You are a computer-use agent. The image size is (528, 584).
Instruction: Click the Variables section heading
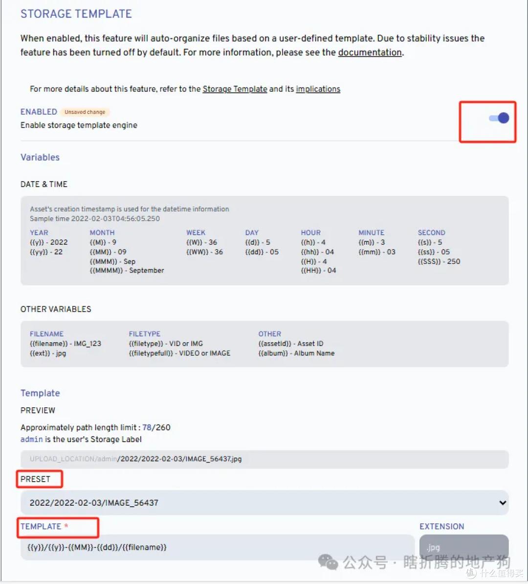tap(40, 157)
